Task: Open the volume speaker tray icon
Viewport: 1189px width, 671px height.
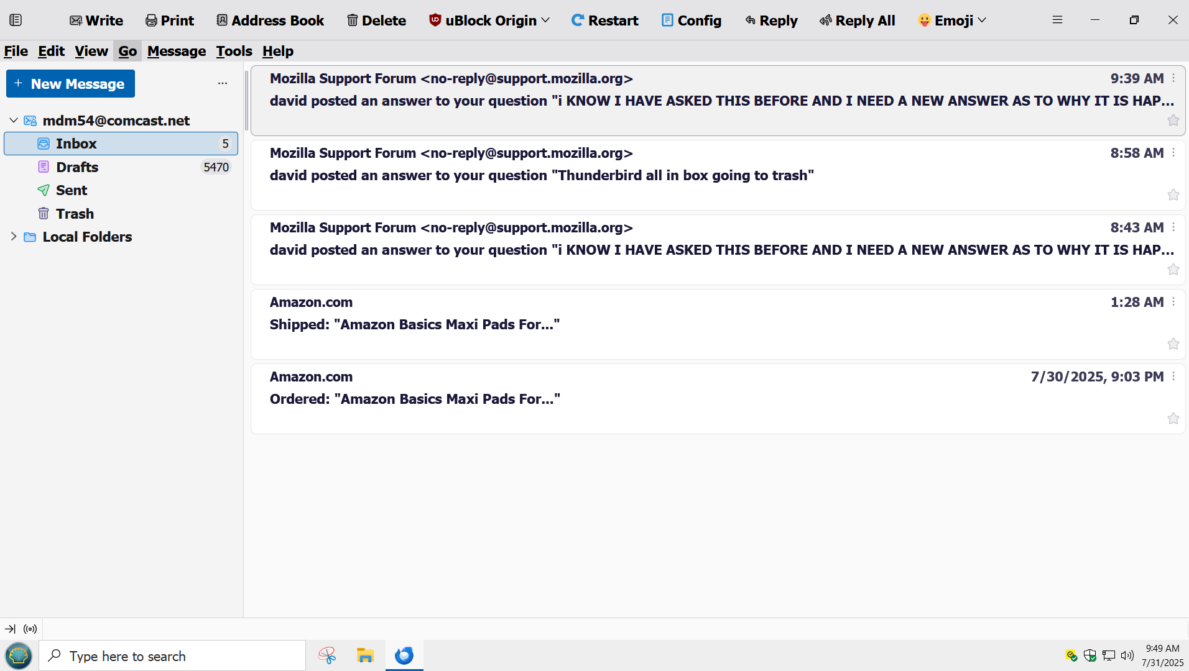Action: coord(1127,655)
